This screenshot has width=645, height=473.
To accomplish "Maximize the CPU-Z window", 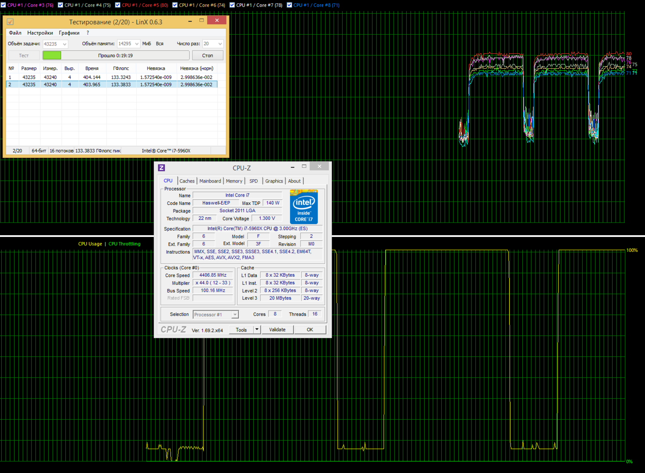I will 304,166.
